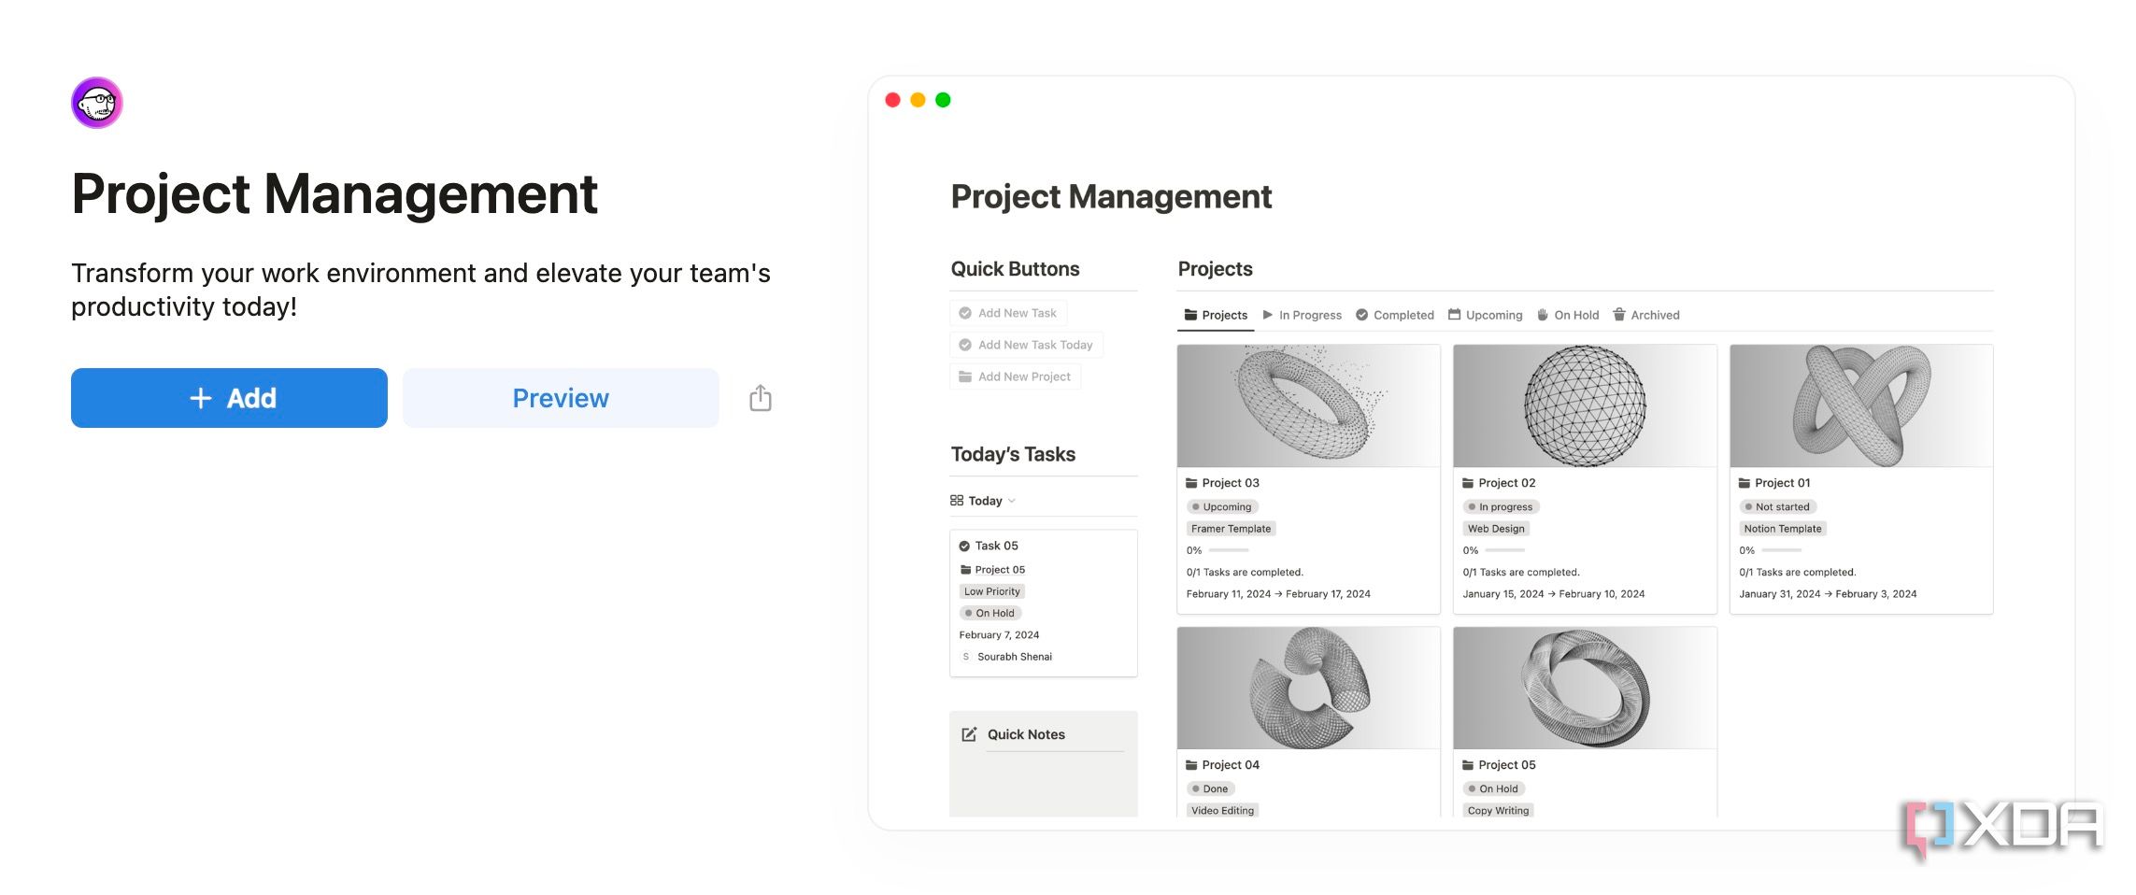Screen dimensions: 2136x895
Task: Click the Notion Template tag
Action: point(1783,529)
